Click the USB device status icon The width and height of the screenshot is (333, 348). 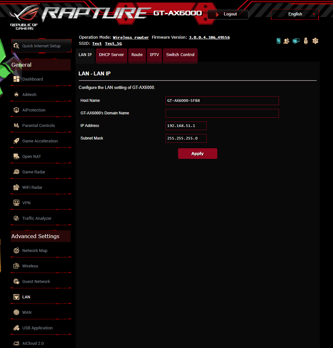[306, 41]
